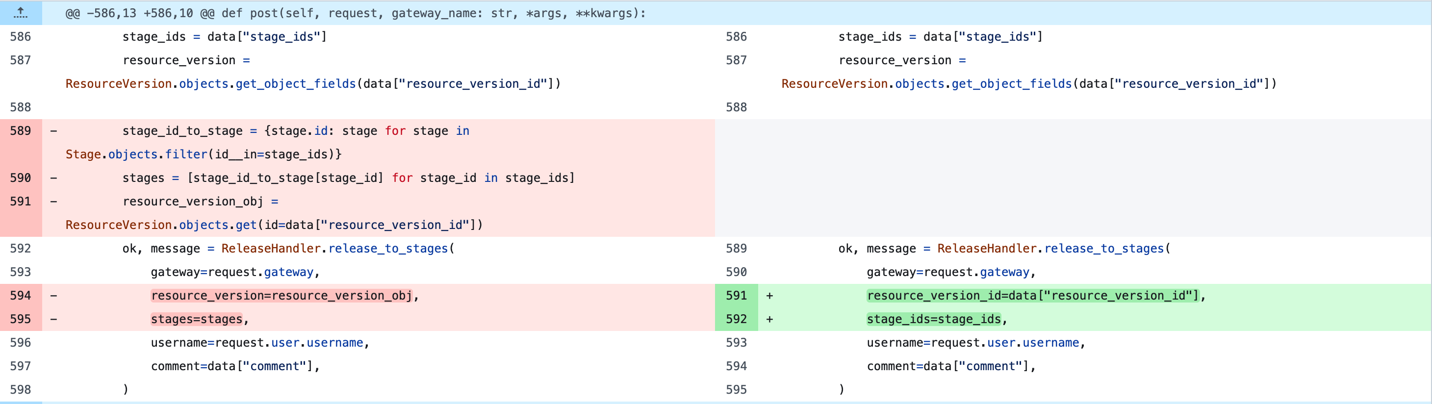Click minus marker beside stages=stages line

[x=53, y=319]
